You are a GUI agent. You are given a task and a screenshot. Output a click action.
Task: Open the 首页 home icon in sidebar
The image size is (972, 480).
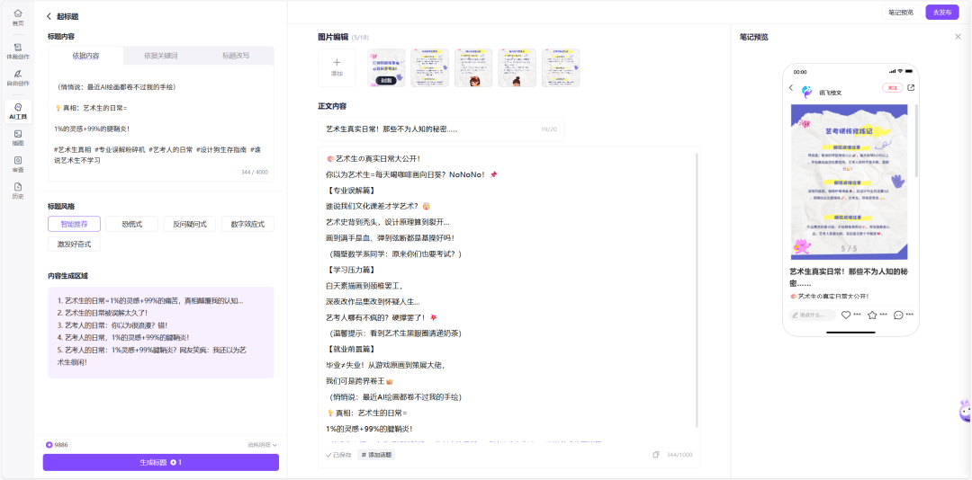[x=18, y=17]
